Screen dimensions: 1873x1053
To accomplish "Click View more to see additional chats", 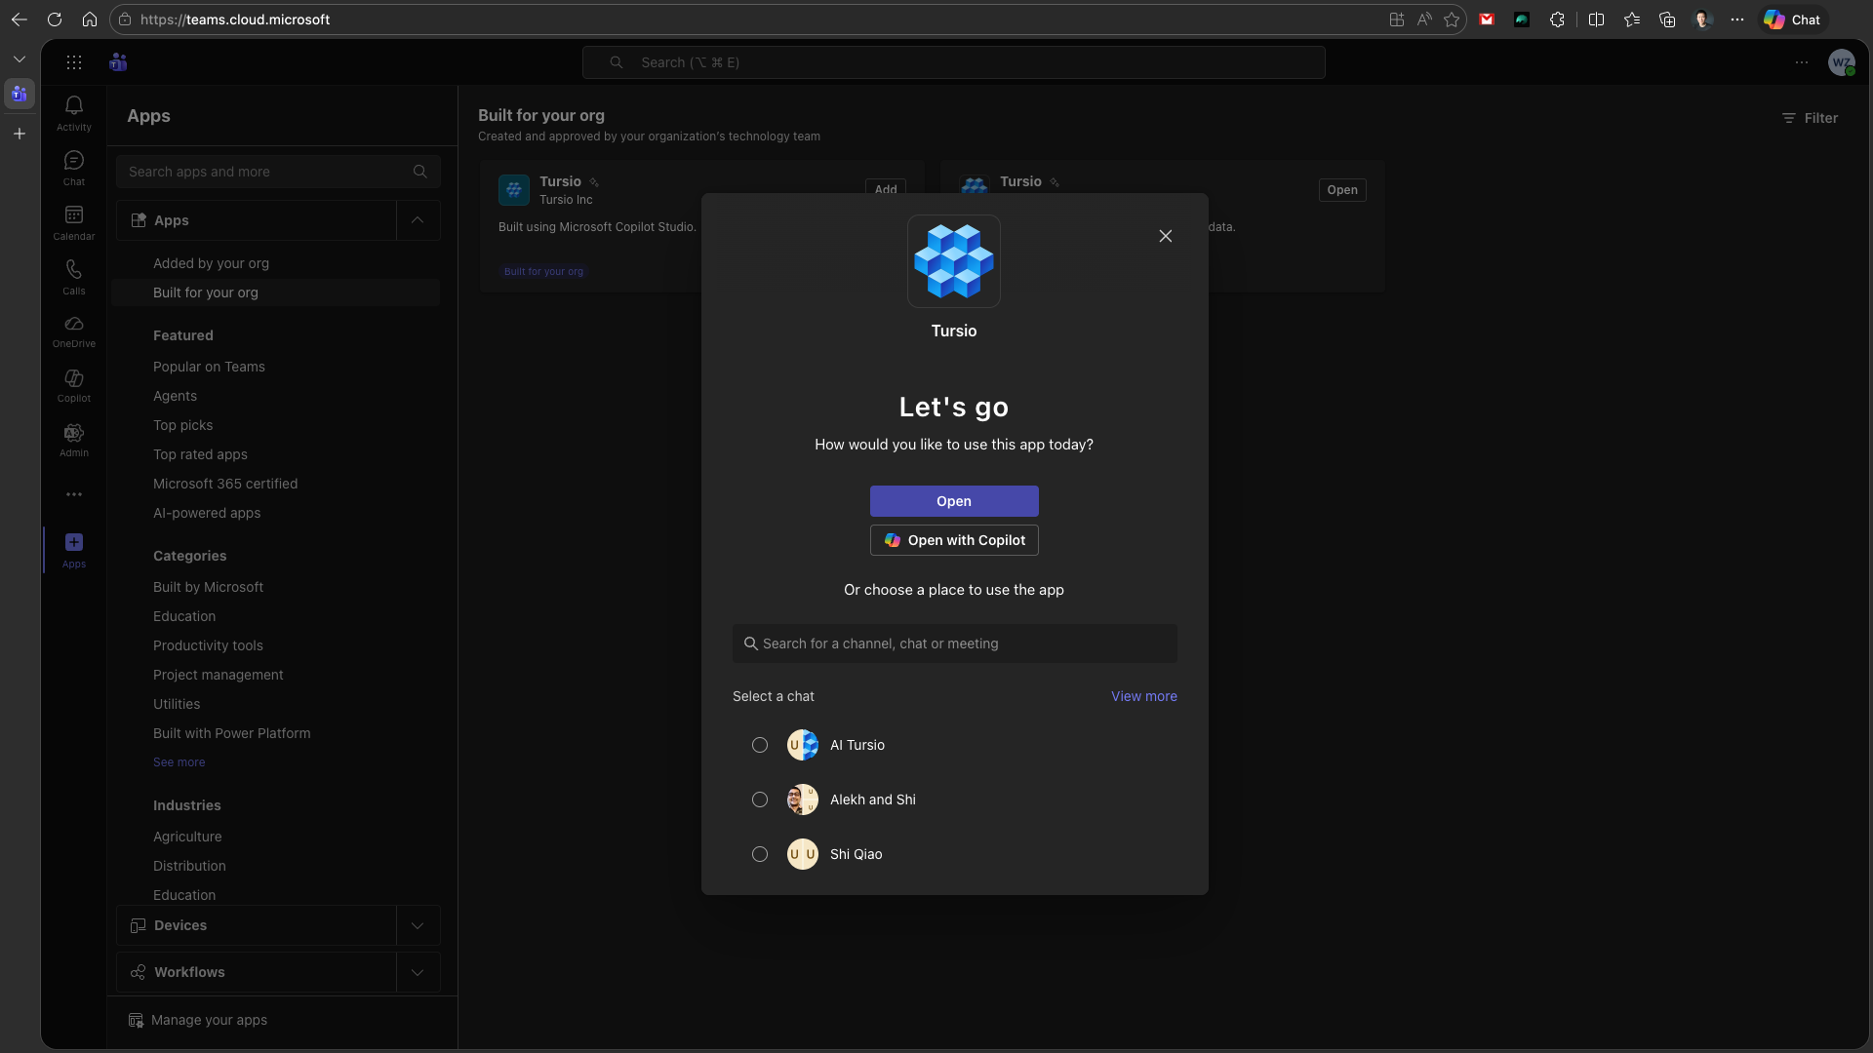I will 1143,696.
